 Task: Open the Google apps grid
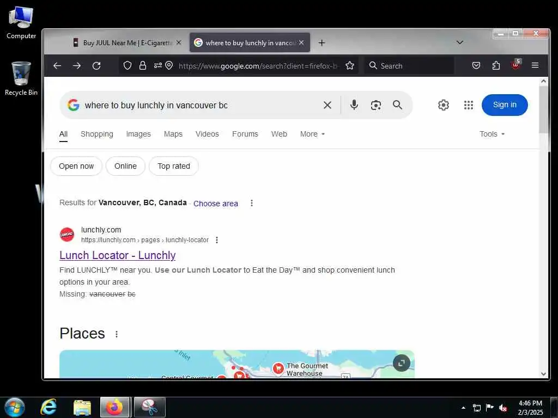point(469,105)
